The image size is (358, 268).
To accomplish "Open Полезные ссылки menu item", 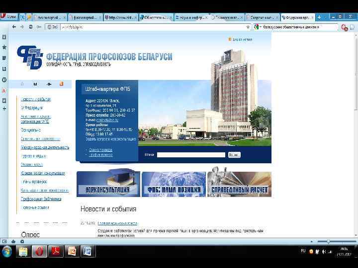I will pos(35,207).
